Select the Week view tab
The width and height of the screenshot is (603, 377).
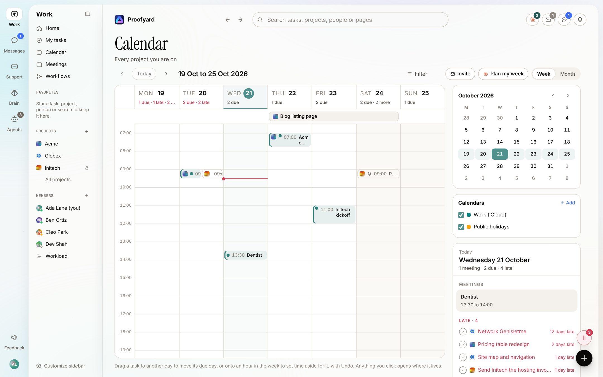coord(544,74)
